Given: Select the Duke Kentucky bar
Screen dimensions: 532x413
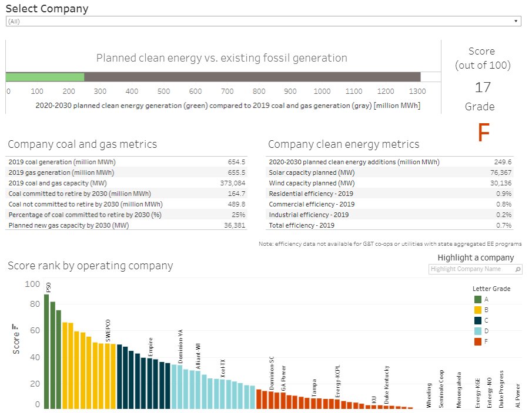Looking at the screenshot, I should click(x=386, y=406).
